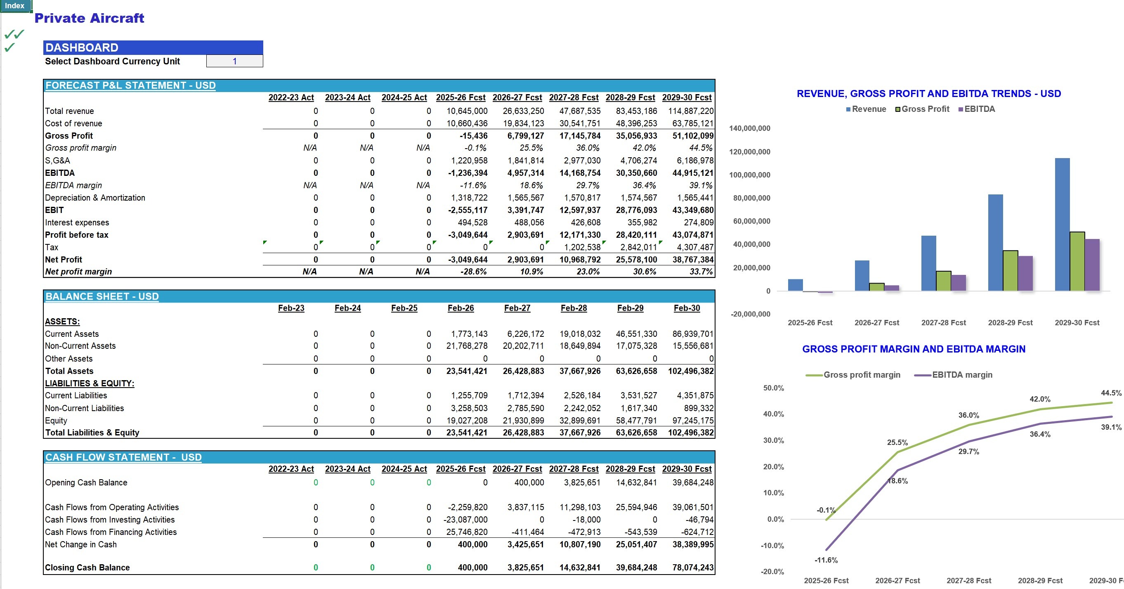Select the Gross Profit Margin and EBITDA Margin chart title
This screenshot has height=589, width=1124.
(914, 349)
